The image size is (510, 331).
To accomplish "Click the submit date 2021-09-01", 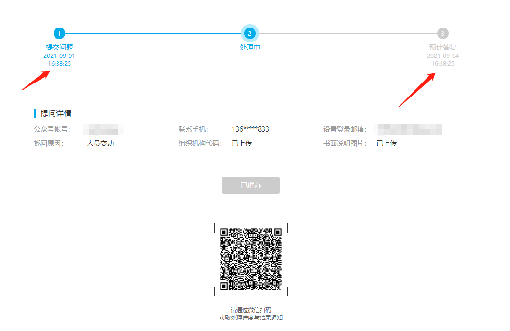I will pyautogui.click(x=59, y=56).
